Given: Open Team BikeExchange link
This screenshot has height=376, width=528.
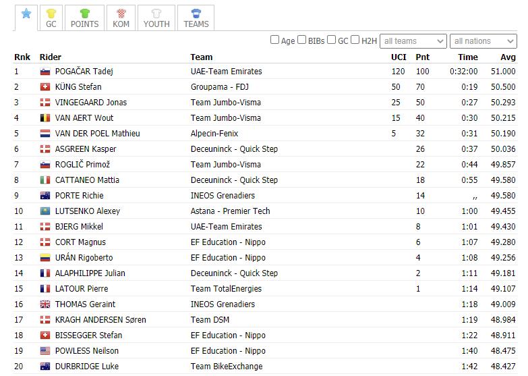Looking at the screenshot, I should pyautogui.click(x=227, y=367).
